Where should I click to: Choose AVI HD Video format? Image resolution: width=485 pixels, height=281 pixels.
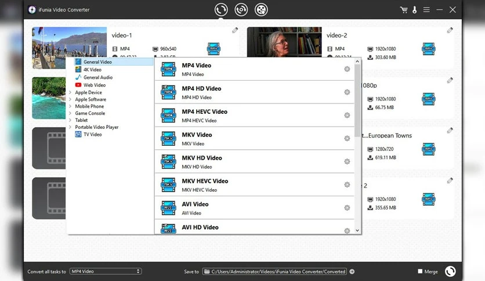pyautogui.click(x=254, y=227)
